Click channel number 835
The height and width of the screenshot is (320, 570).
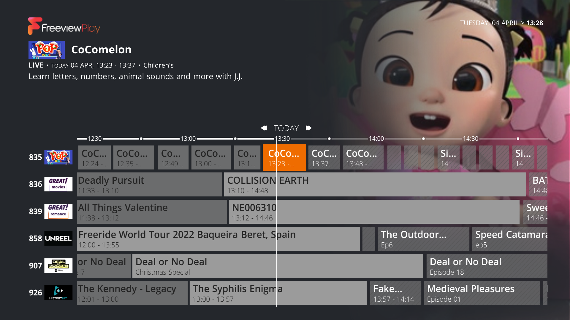tap(35, 157)
